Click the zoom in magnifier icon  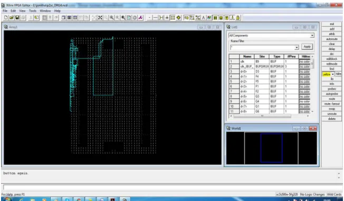112,18
